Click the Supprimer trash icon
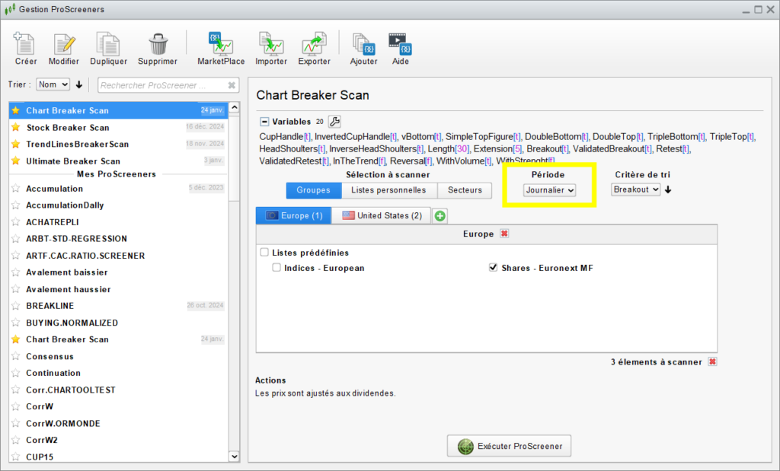780x471 pixels. click(158, 43)
